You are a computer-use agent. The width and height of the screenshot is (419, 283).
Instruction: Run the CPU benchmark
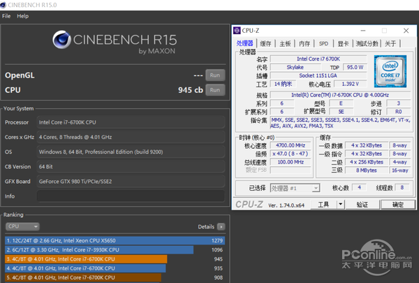[x=215, y=90]
